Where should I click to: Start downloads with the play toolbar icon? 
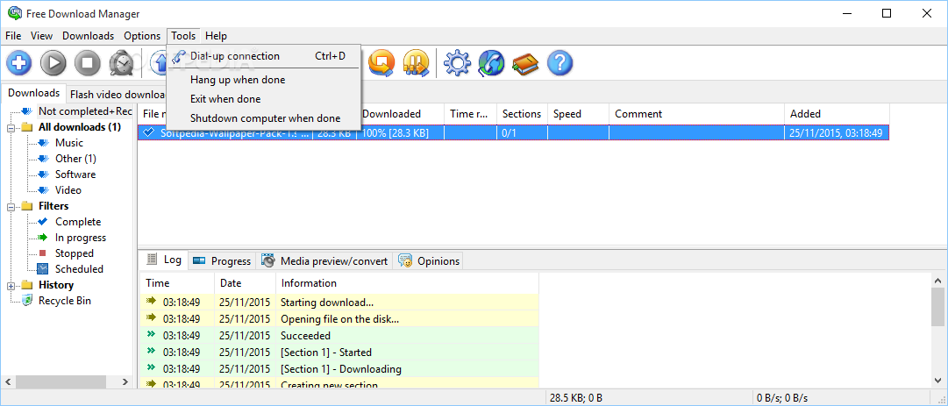(53, 62)
